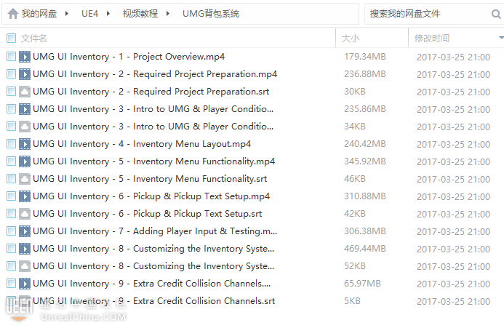Viewport: 504px width, 328px height.
Task: Go to the UE4 folder in the breadcrumb
Action: (89, 14)
